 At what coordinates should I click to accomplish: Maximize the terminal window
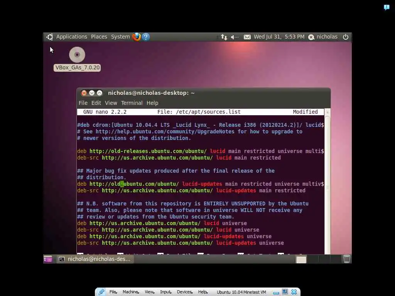(100, 93)
